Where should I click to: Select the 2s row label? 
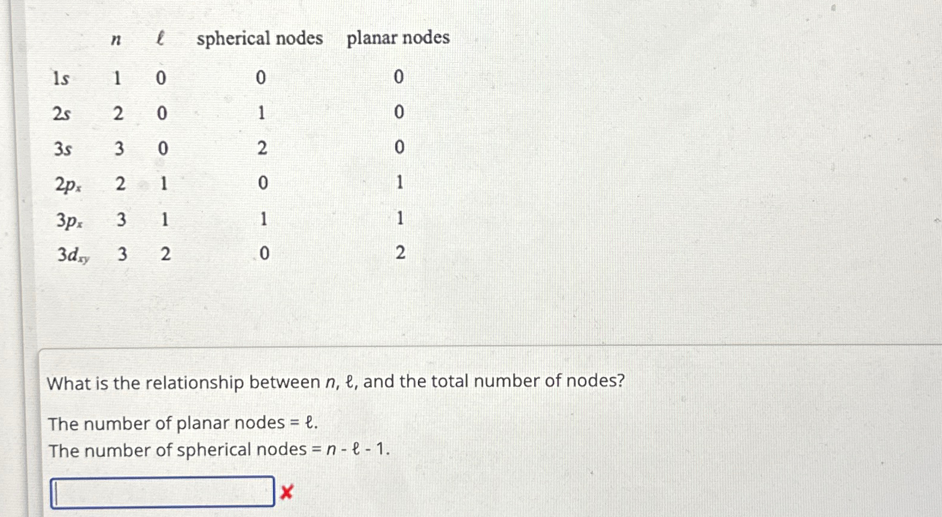point(62,113)
